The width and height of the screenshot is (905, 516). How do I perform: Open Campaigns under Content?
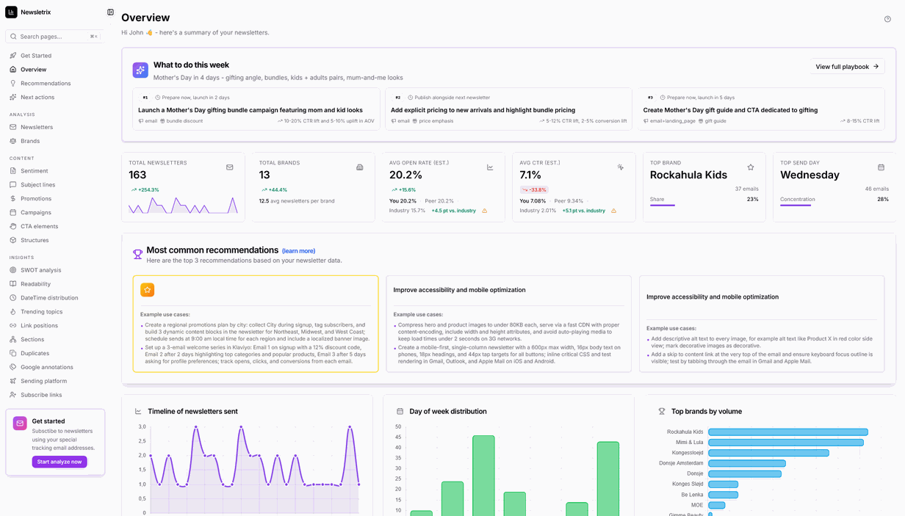tap(36, 213)
